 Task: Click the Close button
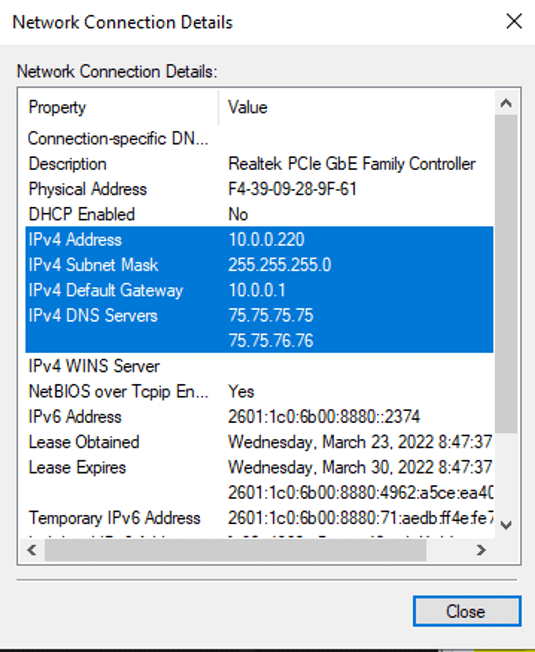[x=466, y=611]
